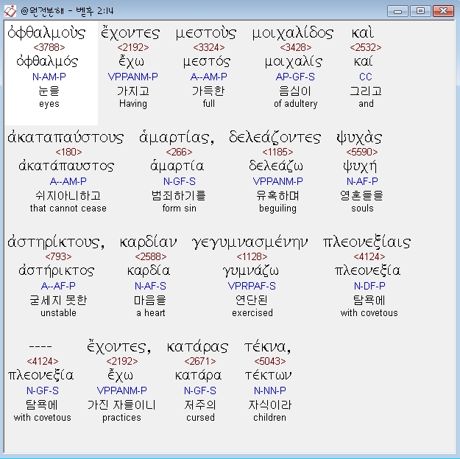The image size is (460, 459).
Task: Click the gloss 'of adultery'
Action: [x=296, y=104]
